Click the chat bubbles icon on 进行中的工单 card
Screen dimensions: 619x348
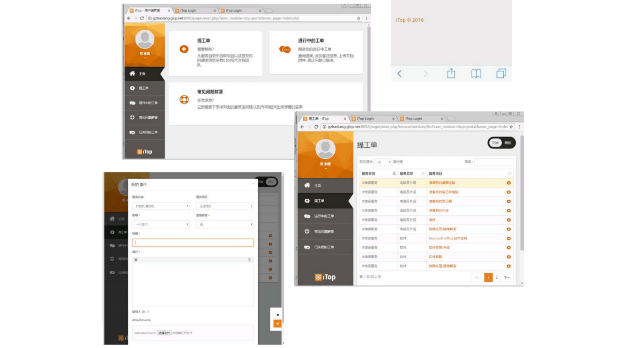click(285, 49)
